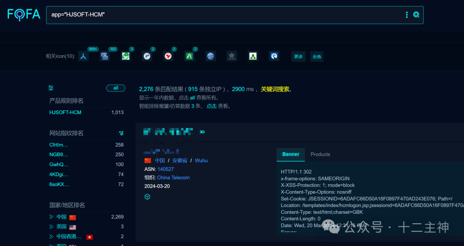Click the China Telecom organization link

[x=174, y=178]
